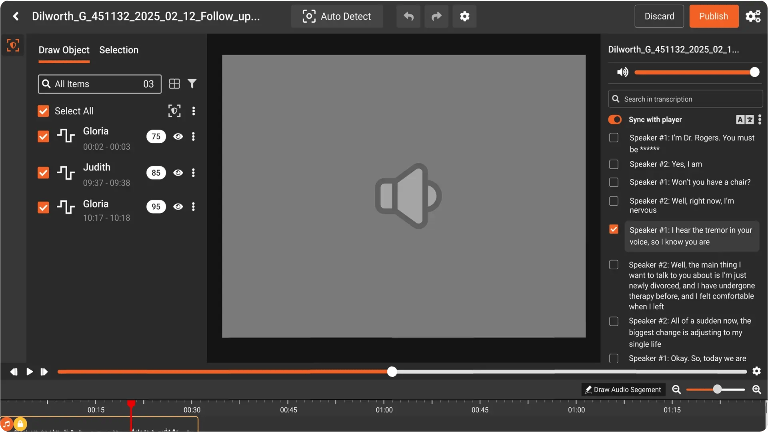The width and height of the screenshot is (768, 432).
Task: Click the redaction shield icon in left sidebar
Action: tap(13, 46)
